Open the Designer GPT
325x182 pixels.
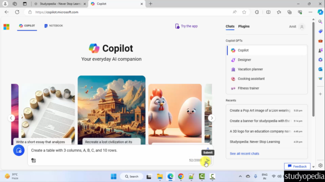267,60
